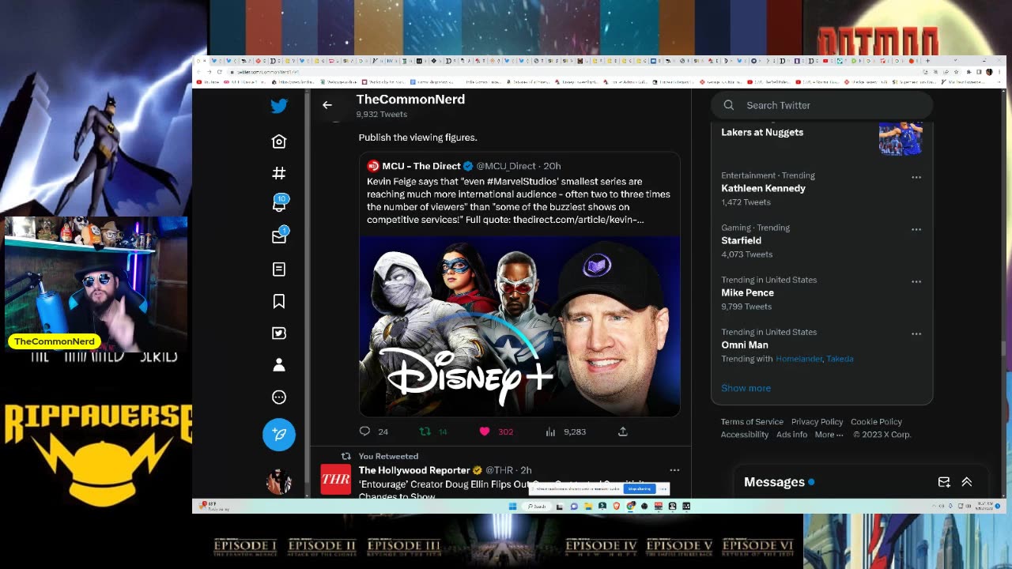The image size is (1012, 569).
Task: Open the Bookmarks icon
Action: click(x=279, y=301)
